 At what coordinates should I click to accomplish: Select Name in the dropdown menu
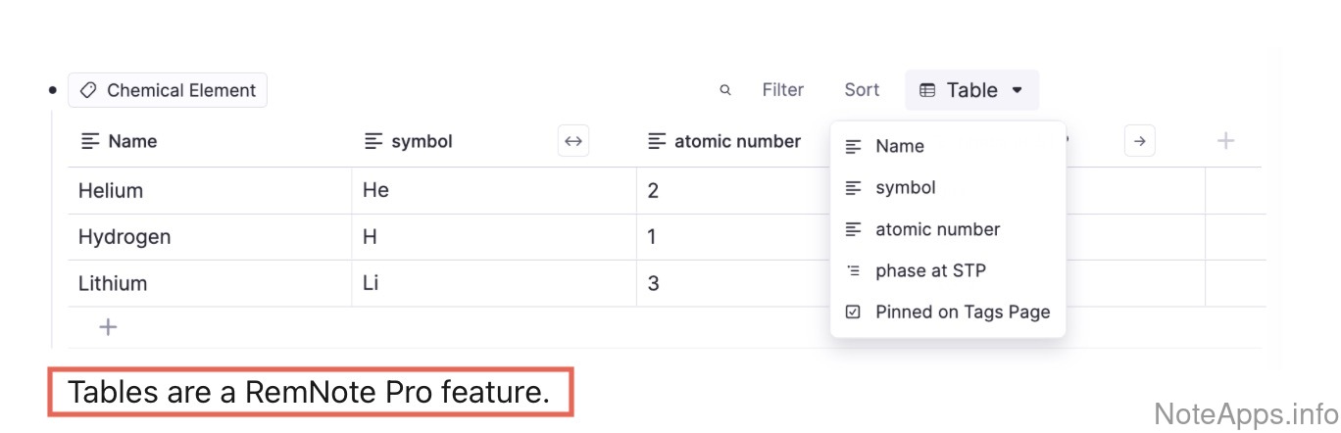click(900, 146)
